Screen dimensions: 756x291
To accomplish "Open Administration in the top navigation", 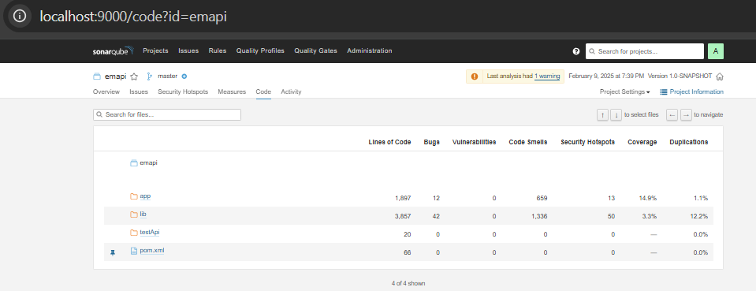I will pyautogui.click(x=369, y=50).
